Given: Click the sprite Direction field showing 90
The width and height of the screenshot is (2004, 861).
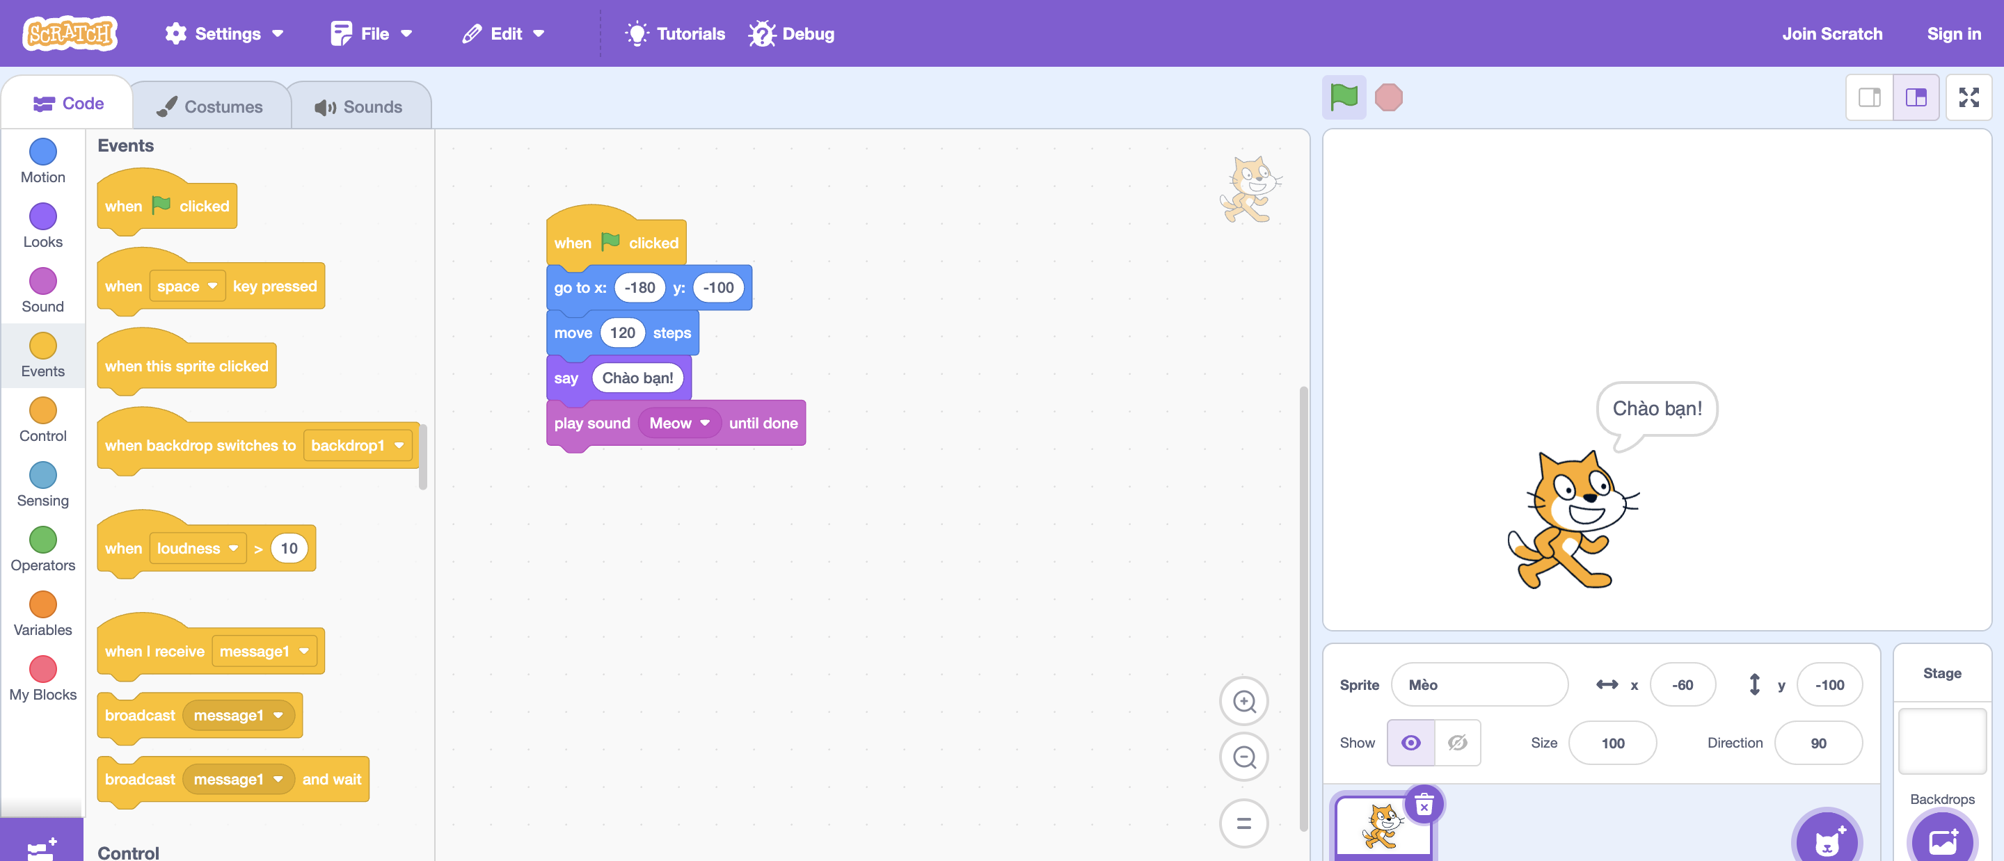Looking at the screenshot, I should 1818,743.
